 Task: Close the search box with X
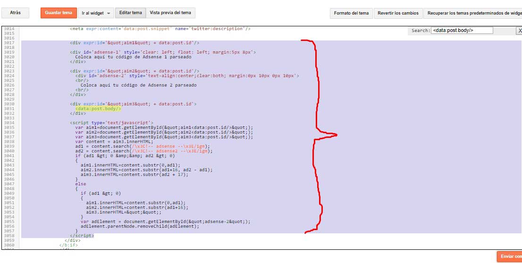click(519, 31)
